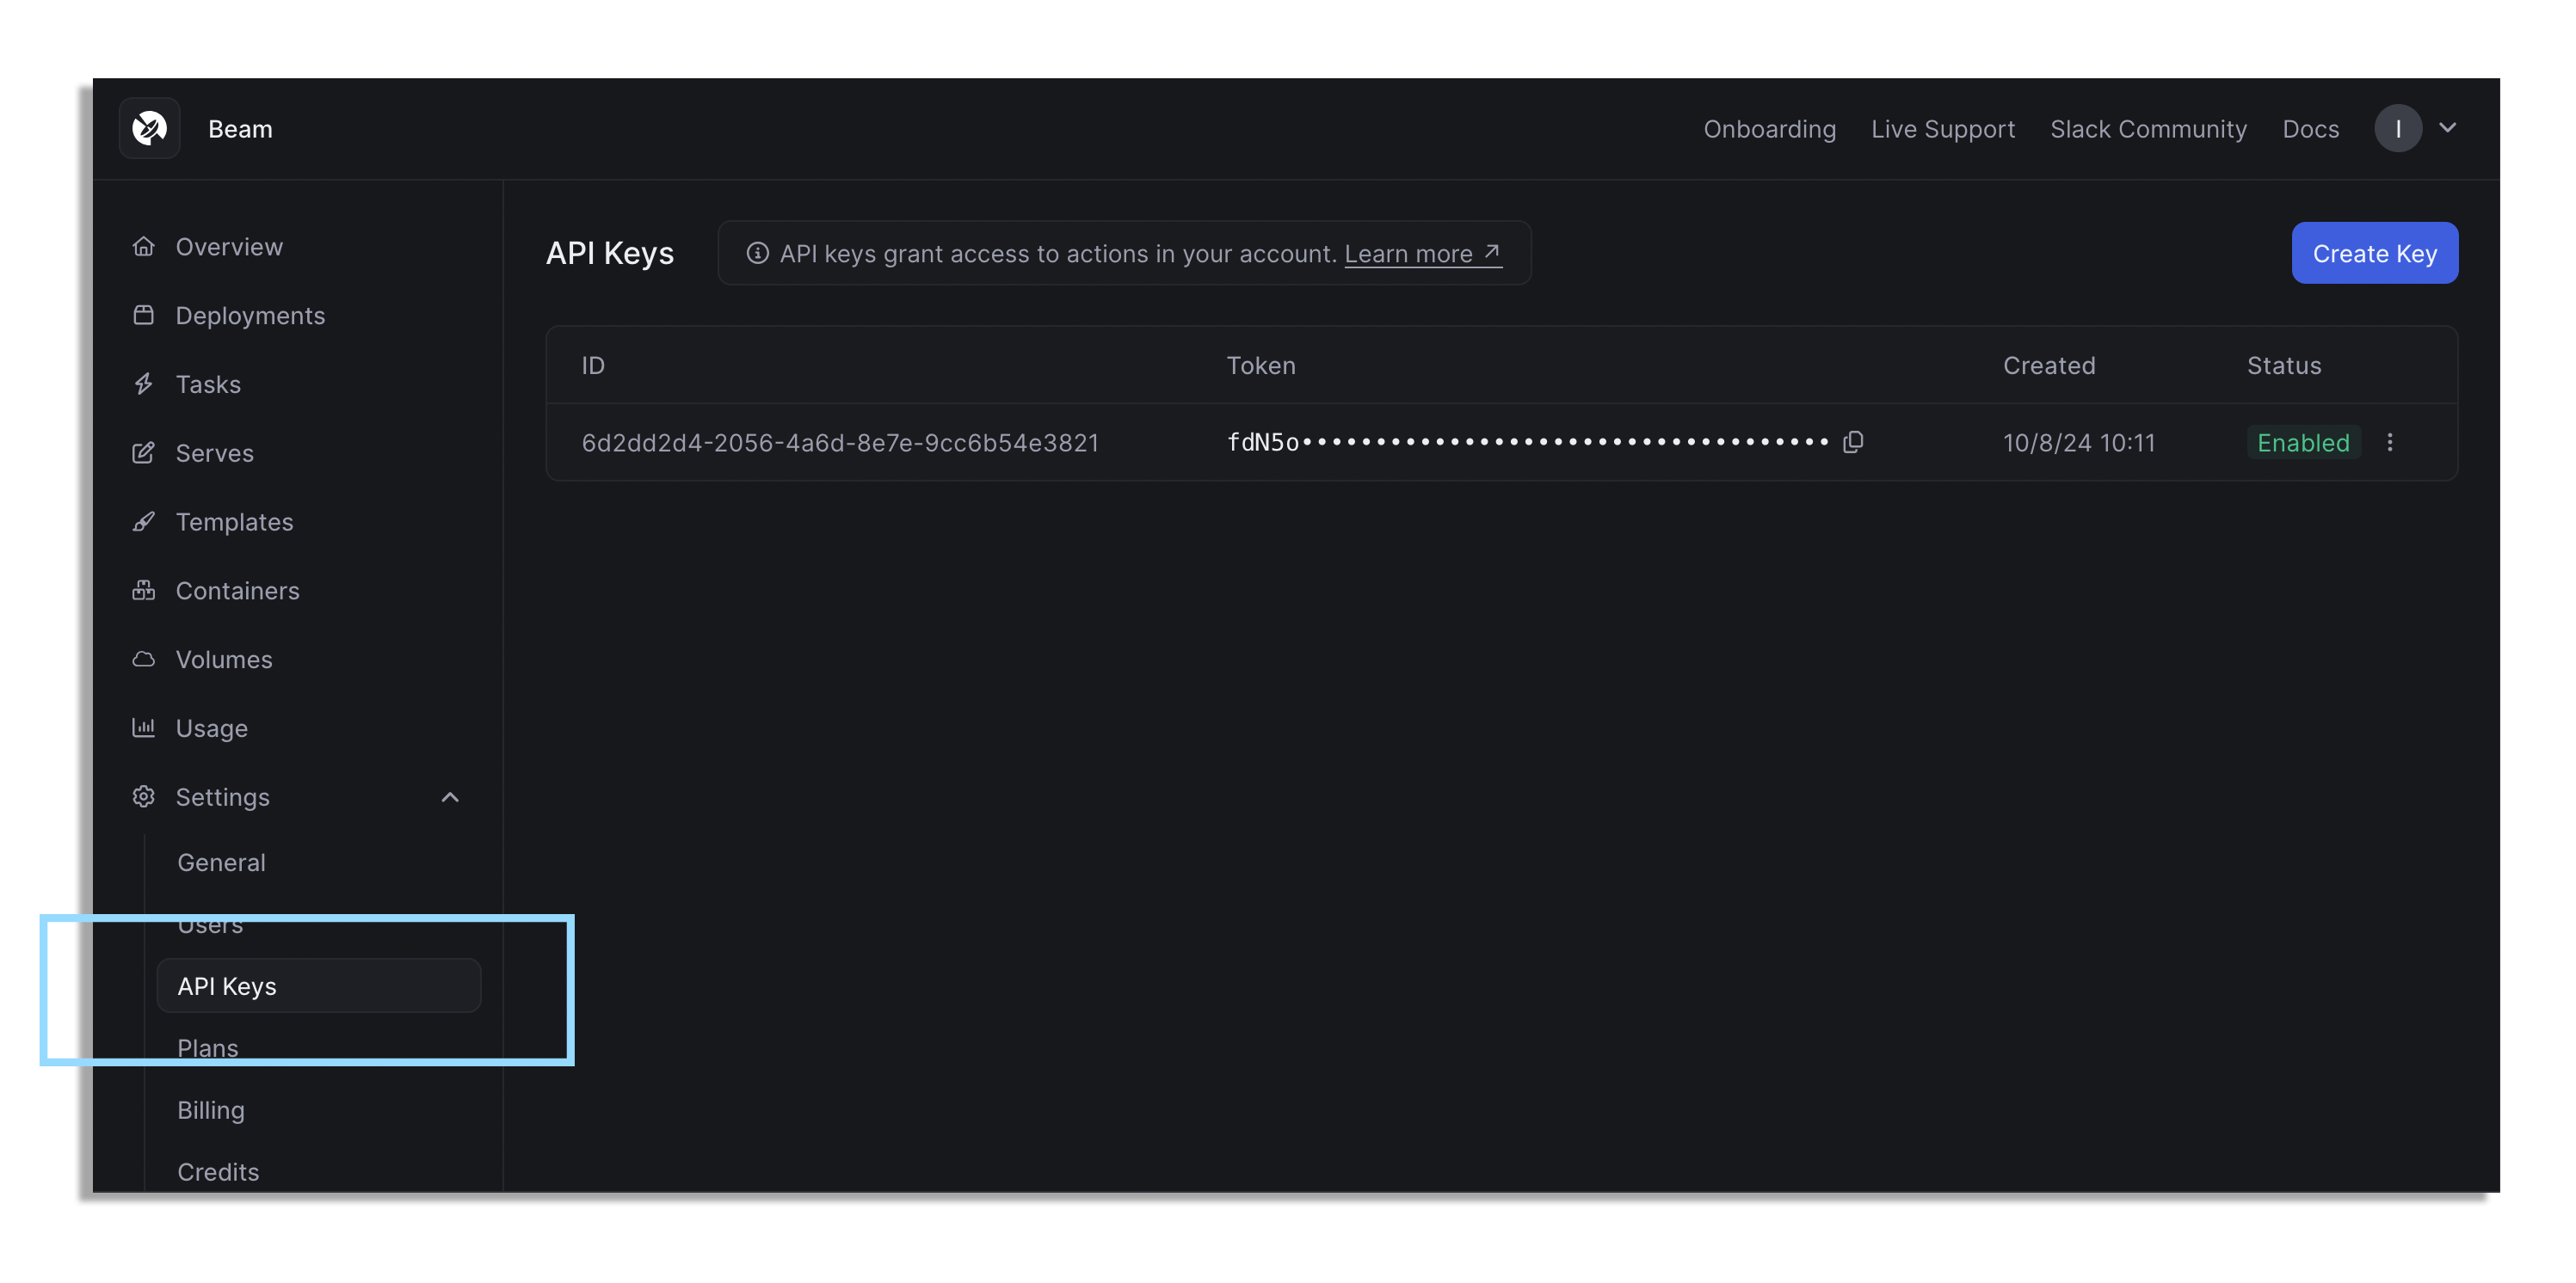Image resolution: width=2576 pixels, height=1283 pixels.
Task: Click the Tasks lightning bolt icon
Action: point(144,384)
